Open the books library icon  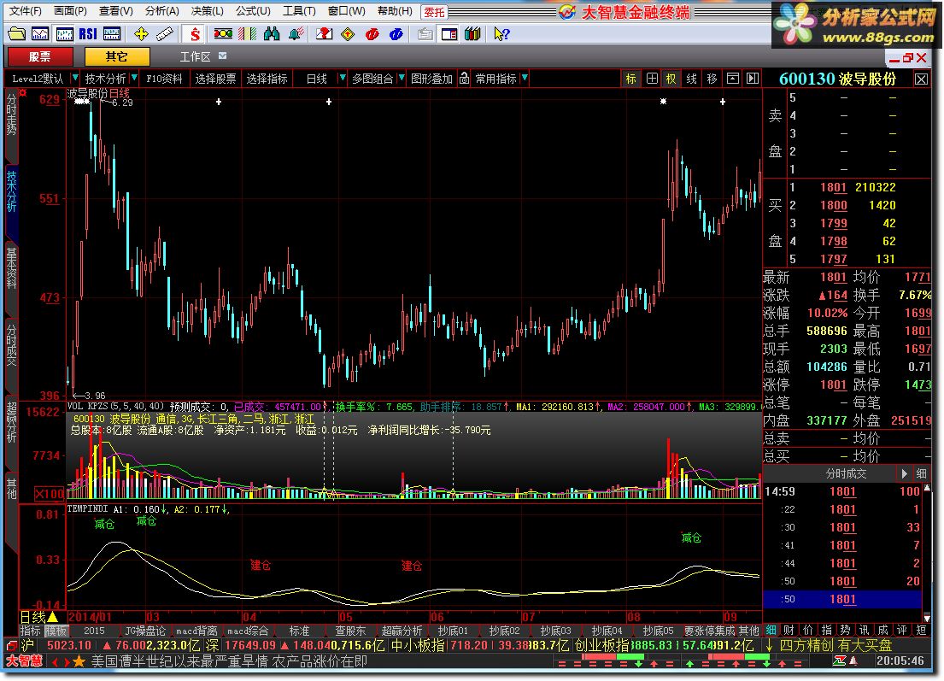click(472, 34)
